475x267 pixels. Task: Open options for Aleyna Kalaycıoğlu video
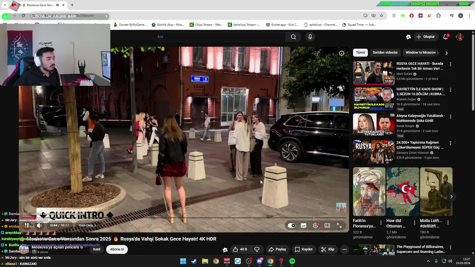(451, 116)
